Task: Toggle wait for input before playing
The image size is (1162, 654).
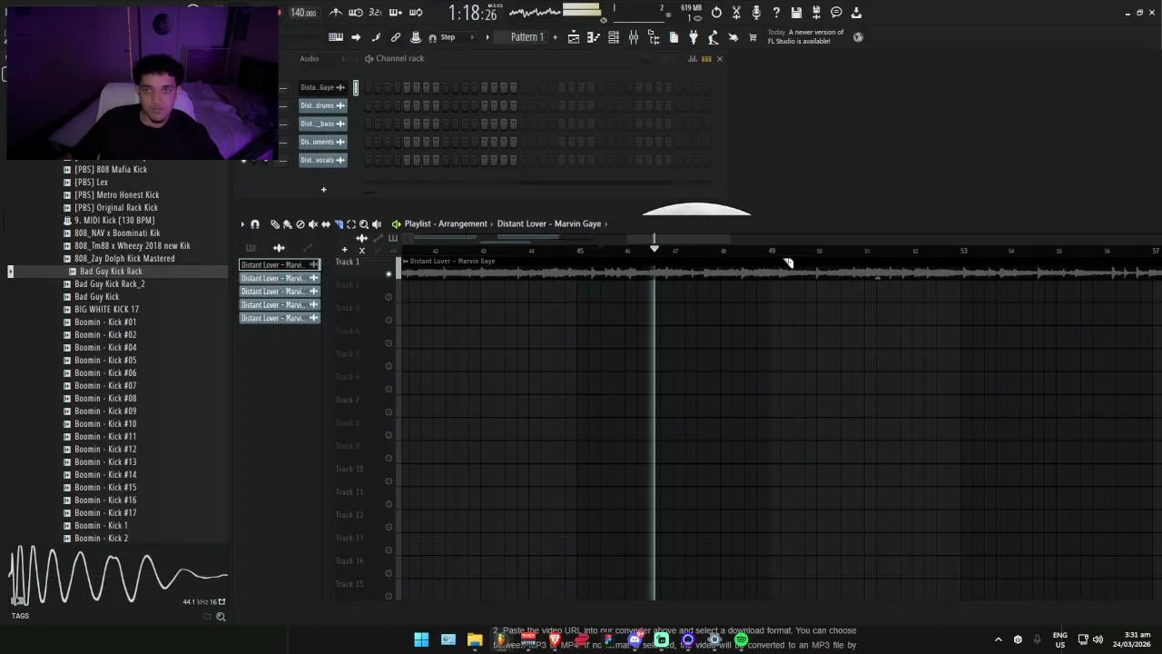Action: click(356, 13)
